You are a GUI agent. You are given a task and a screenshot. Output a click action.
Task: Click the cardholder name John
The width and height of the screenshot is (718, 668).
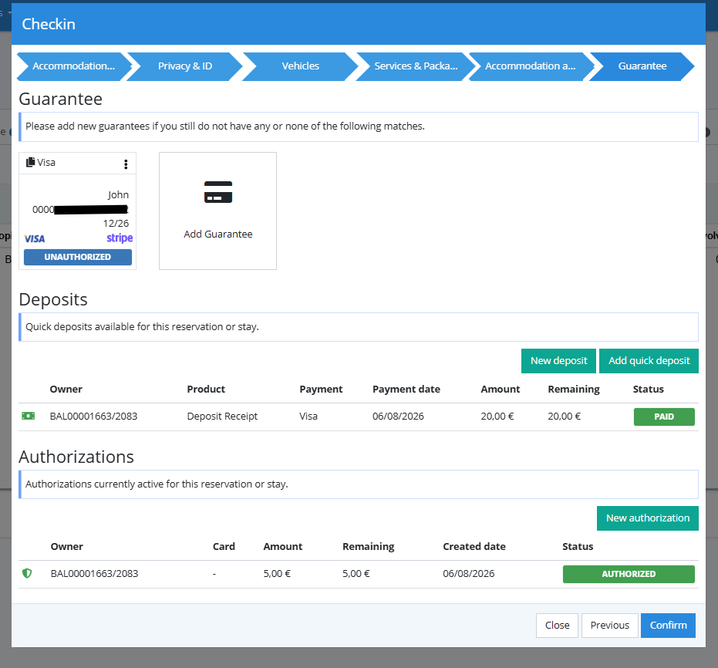118,195
